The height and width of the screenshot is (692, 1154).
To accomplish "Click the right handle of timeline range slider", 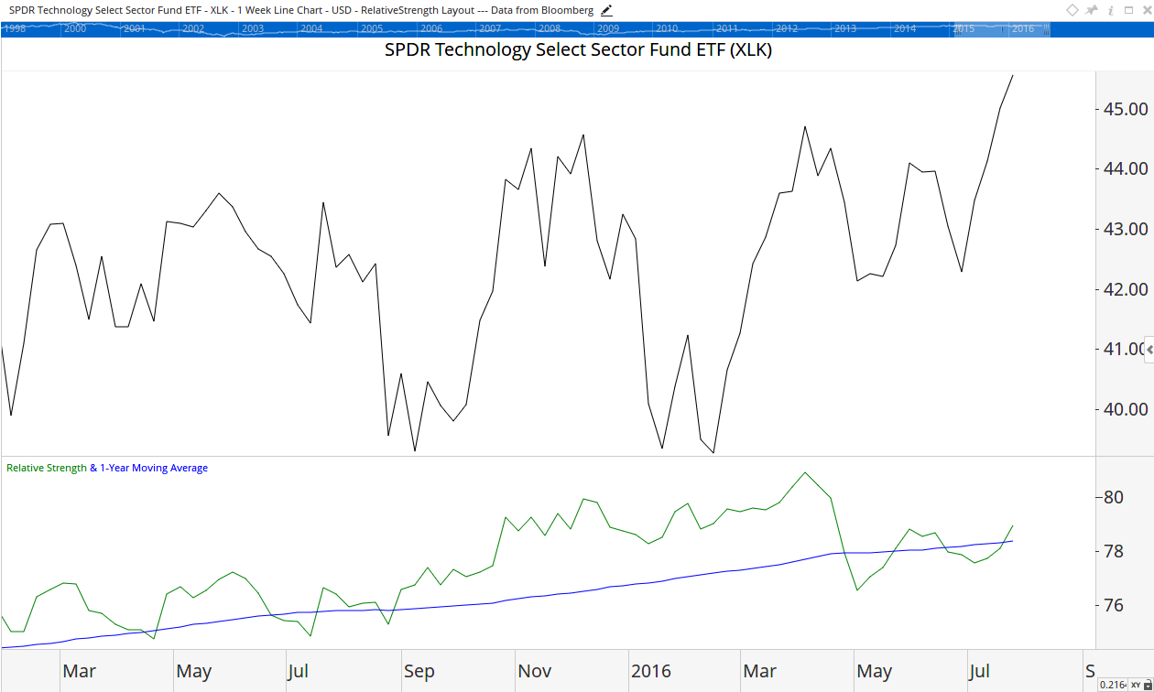I will [1046, 28].
